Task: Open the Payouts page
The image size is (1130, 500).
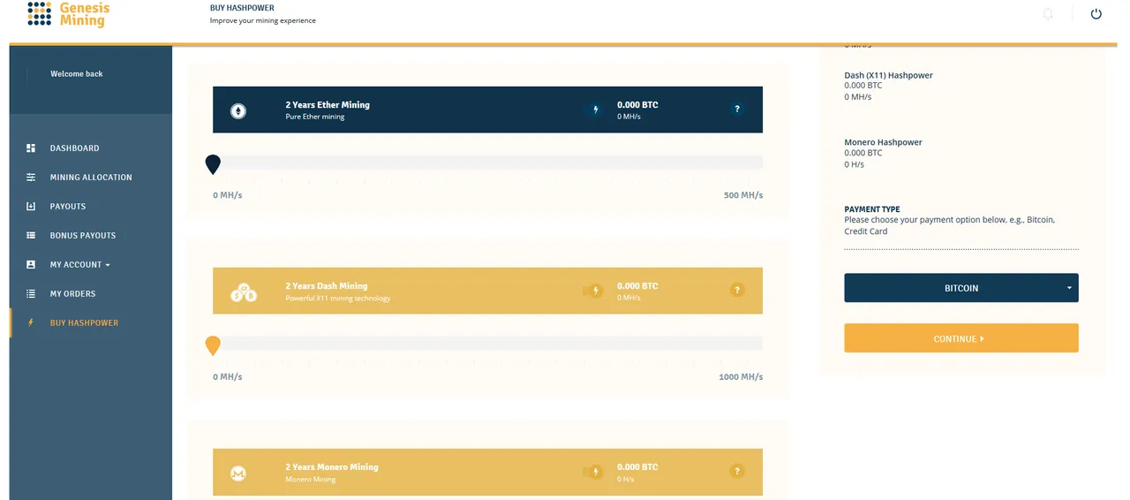Action: tap(68, 207)
